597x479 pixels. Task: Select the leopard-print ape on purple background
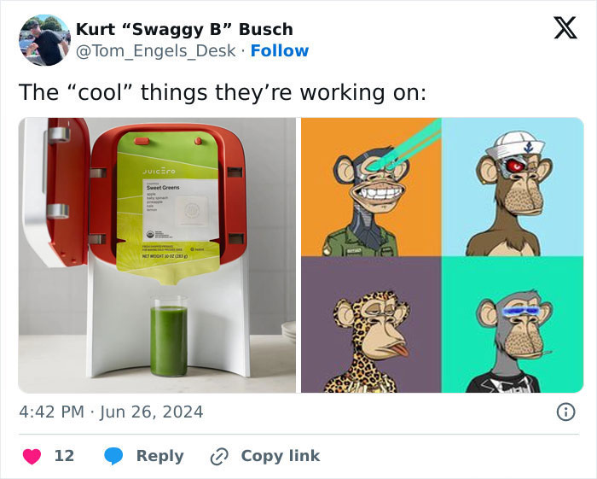(371, 324)
